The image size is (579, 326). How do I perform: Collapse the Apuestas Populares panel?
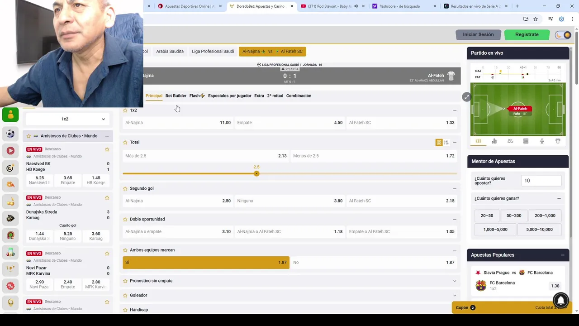pyautogui.click(x=563, y=255)
